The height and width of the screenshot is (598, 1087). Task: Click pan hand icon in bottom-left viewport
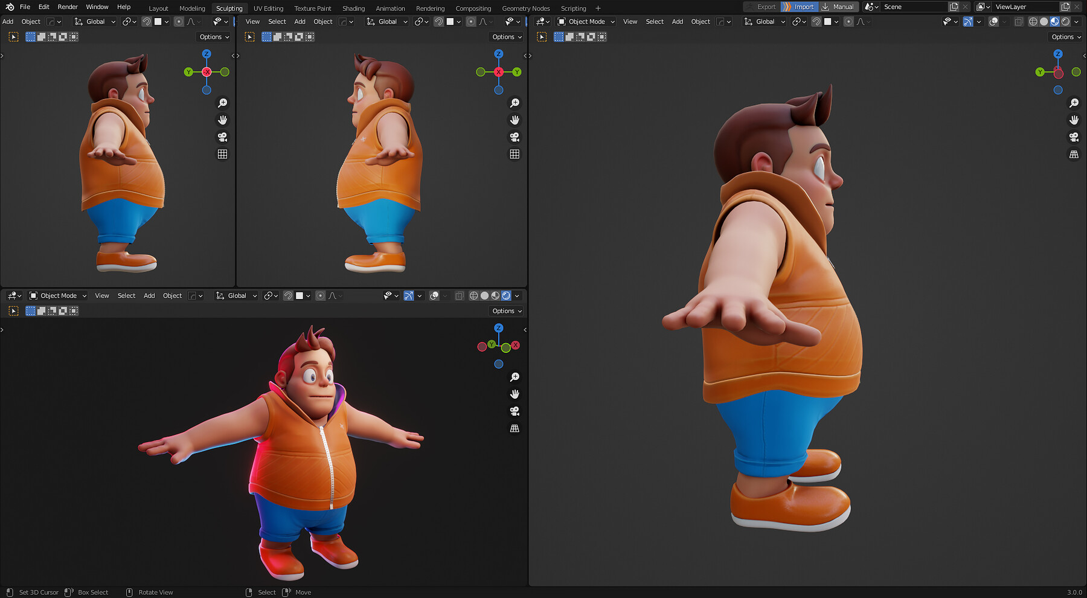pos(515,394)
